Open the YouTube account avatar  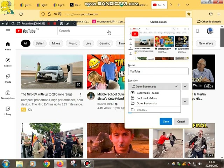point(210,31)
